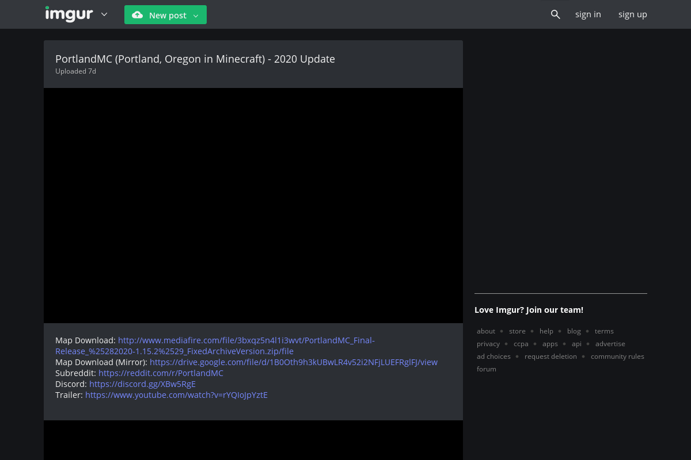Open the Google Drive mirror download link
Screen dimensions: 691x460
tap(294, 362)
